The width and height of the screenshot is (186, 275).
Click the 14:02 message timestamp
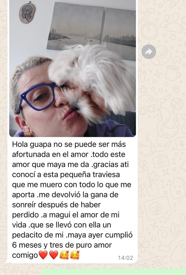coord(125,258)
